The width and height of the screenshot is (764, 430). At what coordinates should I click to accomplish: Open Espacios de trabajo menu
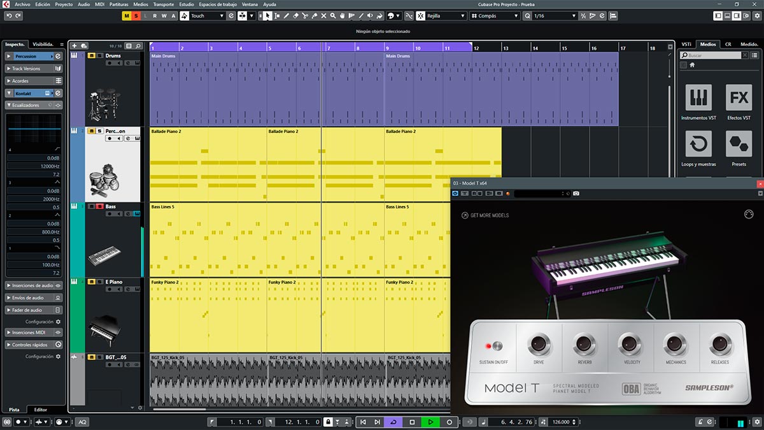pos(218,4)
